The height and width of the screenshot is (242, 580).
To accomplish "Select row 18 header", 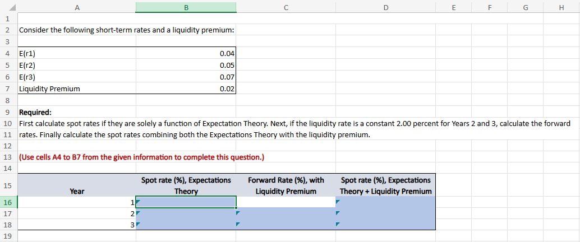I will click(x=8, y=225).
